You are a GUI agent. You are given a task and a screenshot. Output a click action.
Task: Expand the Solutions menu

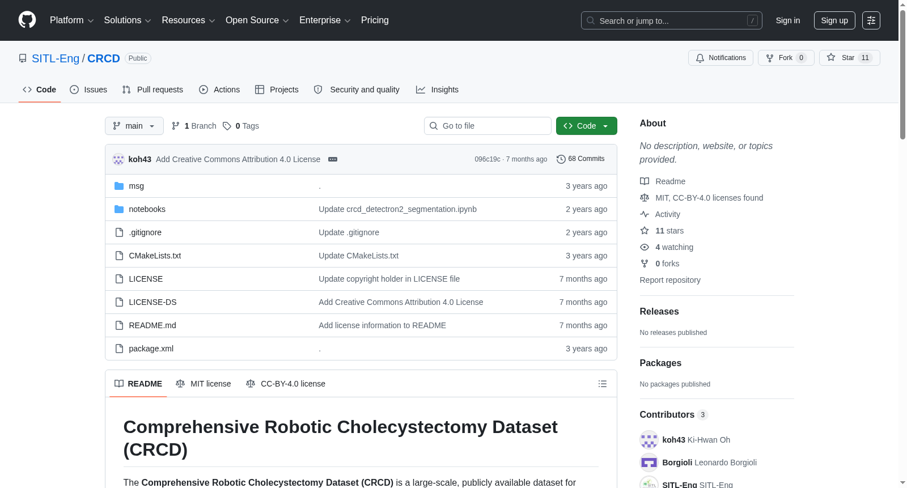[x=128, y=20]
